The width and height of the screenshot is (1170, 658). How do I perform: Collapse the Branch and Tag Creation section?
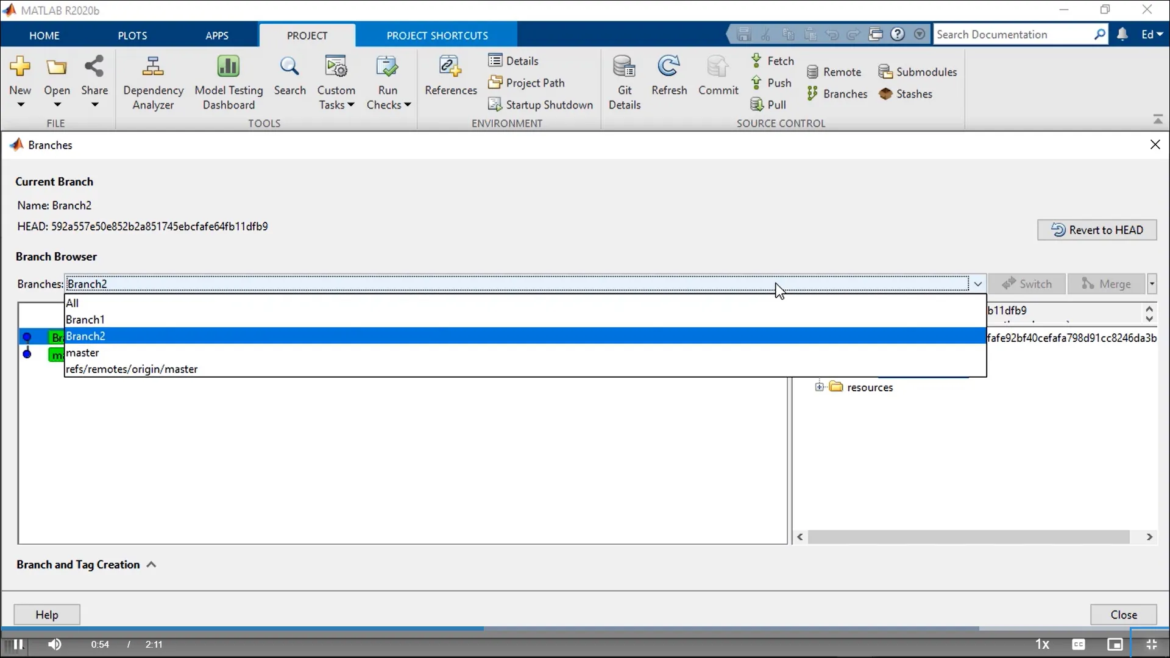tap(151, 565)
